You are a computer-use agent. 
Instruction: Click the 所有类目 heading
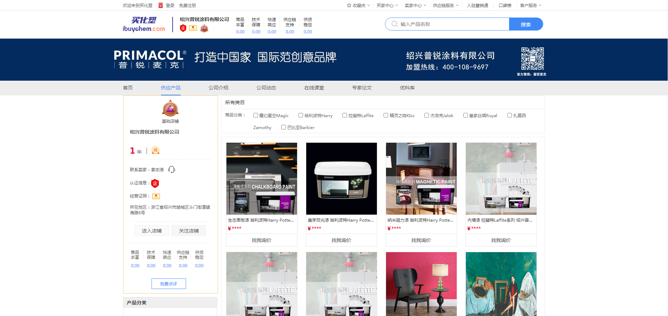point(235,102)
